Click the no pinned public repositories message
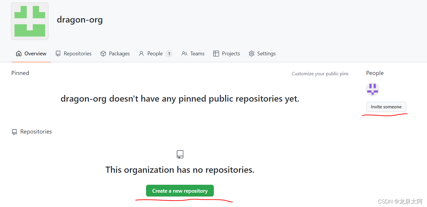 tap(180, 99)
